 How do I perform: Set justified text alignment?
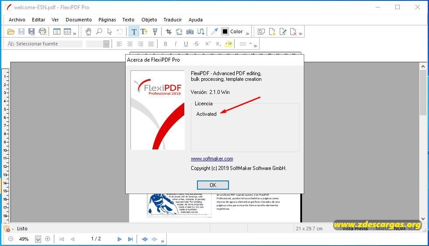(151, 44)
